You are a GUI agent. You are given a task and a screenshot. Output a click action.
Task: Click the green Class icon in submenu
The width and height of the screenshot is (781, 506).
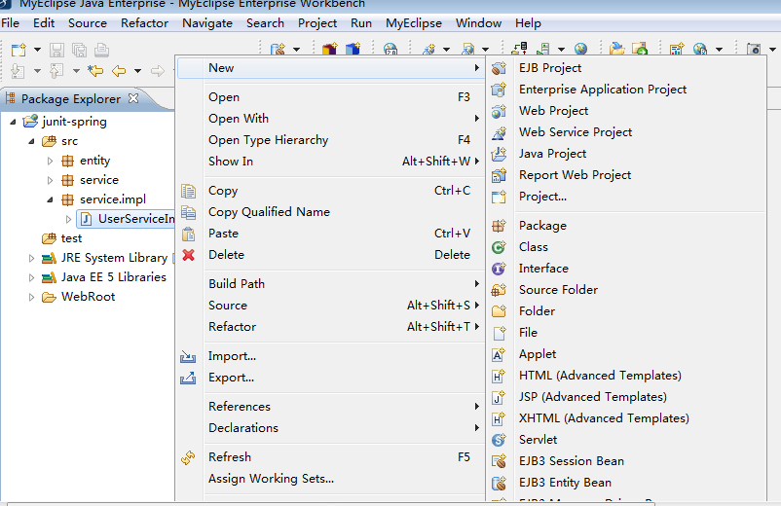click(x=499, y=247)
